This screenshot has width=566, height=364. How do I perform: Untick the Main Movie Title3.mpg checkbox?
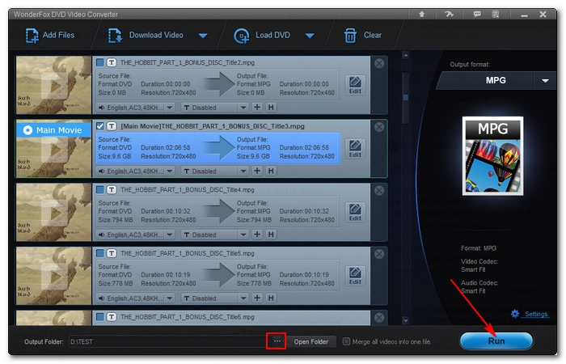point(100,126)
